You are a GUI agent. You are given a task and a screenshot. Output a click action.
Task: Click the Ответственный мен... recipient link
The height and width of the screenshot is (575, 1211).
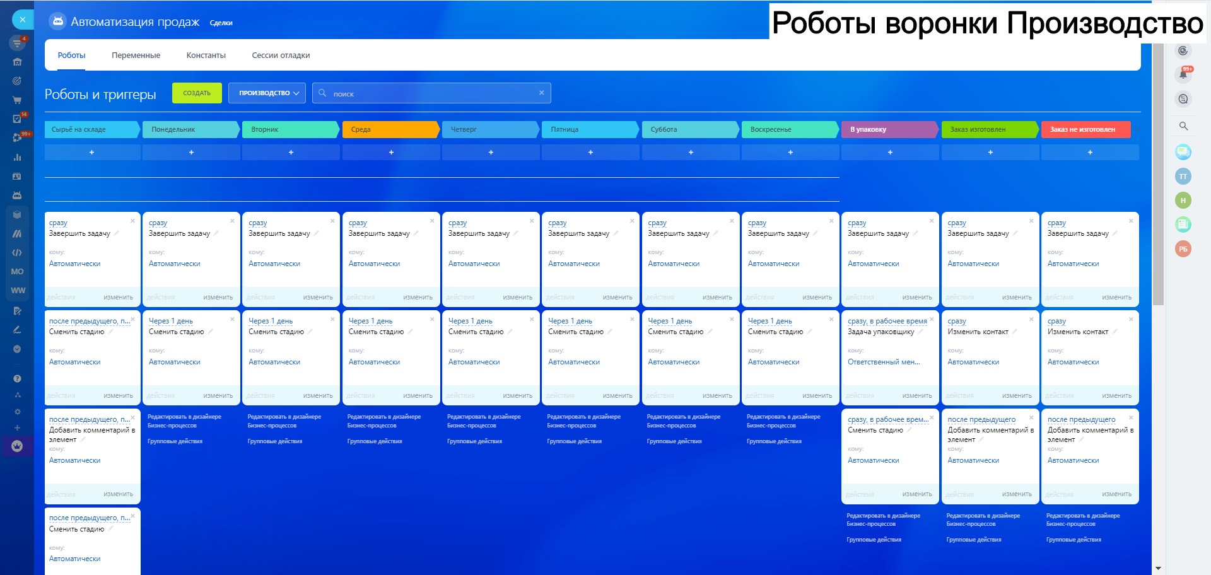click(x=884, y=362)
